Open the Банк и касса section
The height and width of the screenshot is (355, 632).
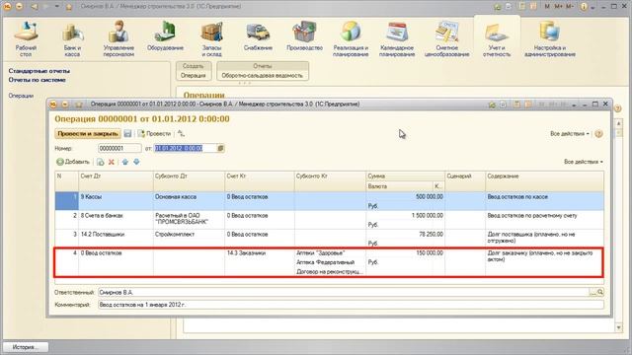(72, 38)
